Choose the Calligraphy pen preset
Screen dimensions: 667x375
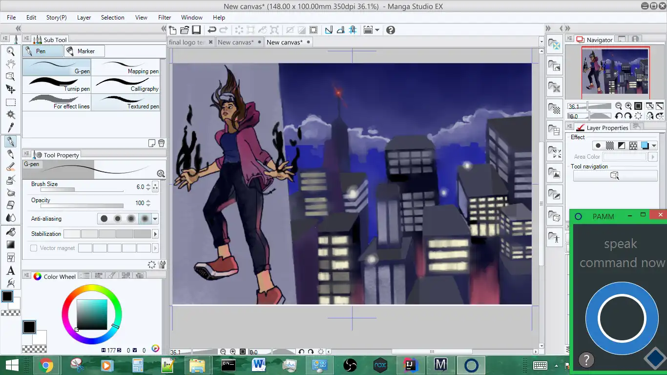(125, 85)
